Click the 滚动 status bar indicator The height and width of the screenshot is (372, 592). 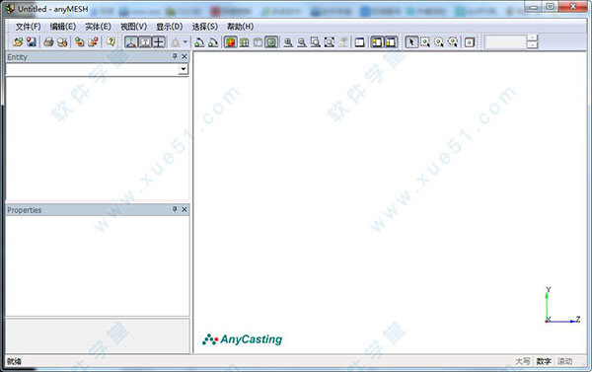(x=564, y=361)
